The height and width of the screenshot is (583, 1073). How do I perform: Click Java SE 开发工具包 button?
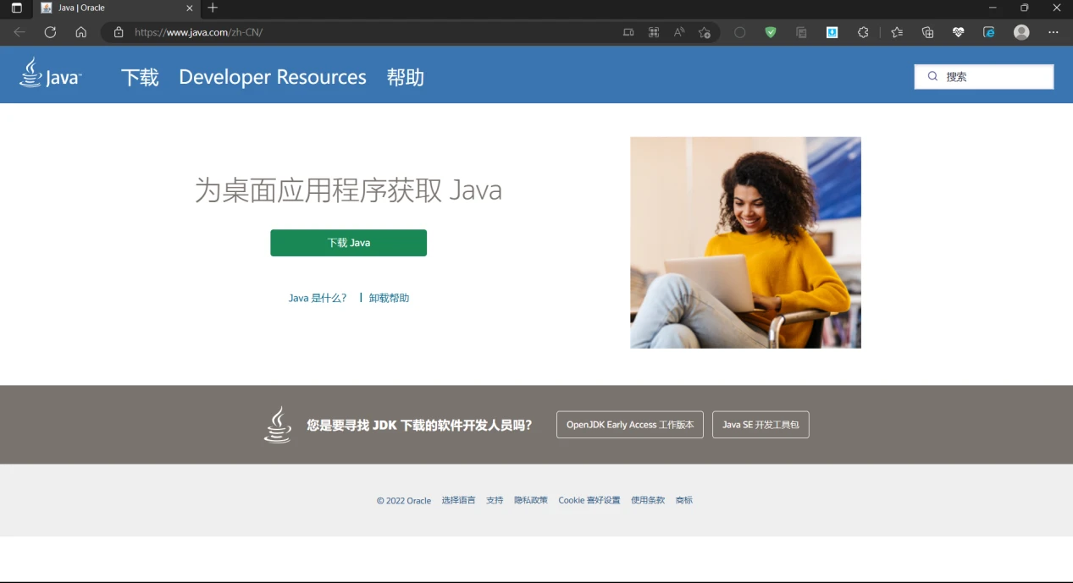(x=761, y=425)
